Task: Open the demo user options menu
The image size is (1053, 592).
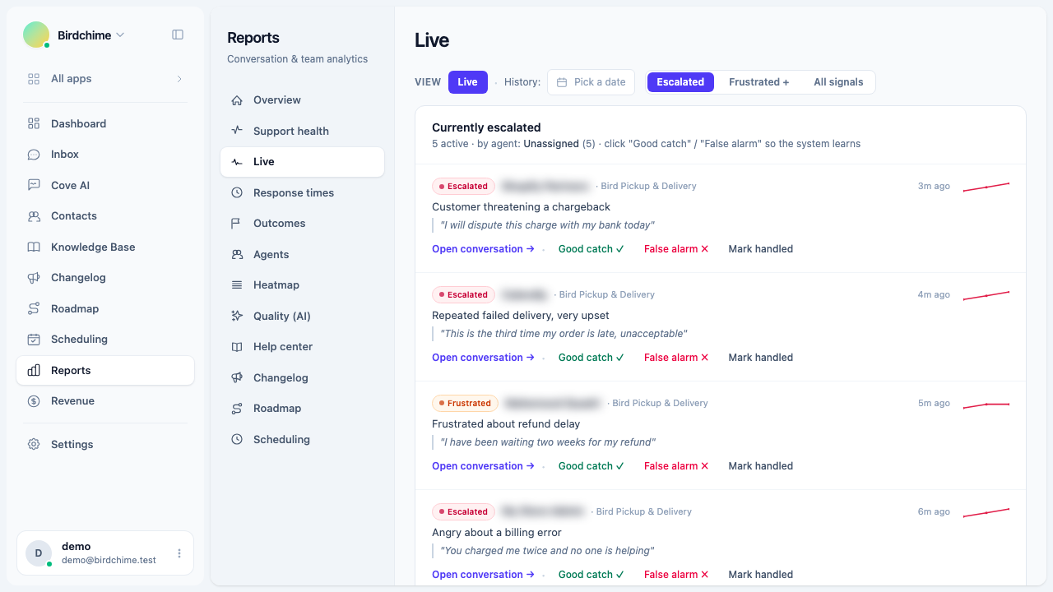Action: pos(179,553)
